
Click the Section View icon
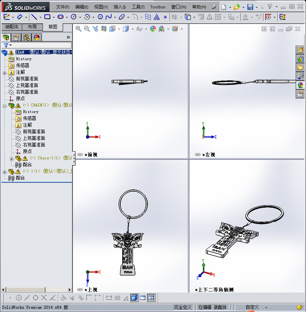pyautogui.click(x=104, y=29)
